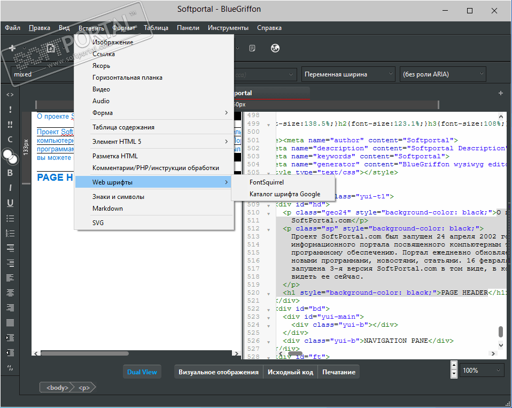The width and height of the screenshot is (512, 408).
Task: Select FontSquirrel from the submenu
Action: [267, 182]
